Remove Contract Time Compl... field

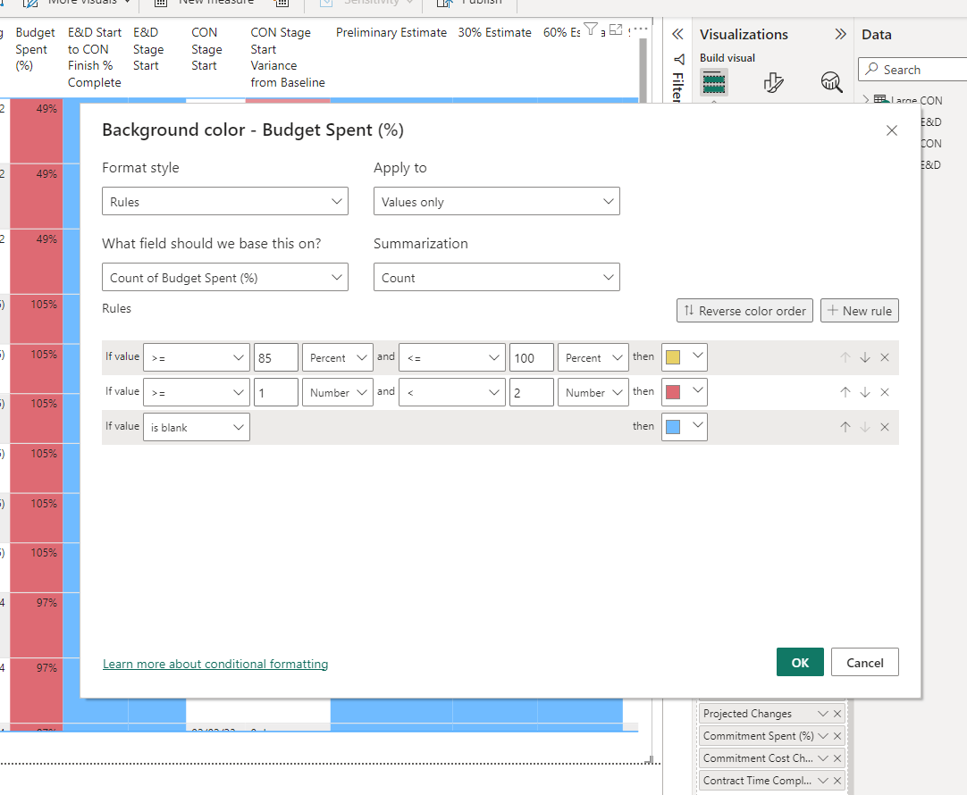pos(837,780)
